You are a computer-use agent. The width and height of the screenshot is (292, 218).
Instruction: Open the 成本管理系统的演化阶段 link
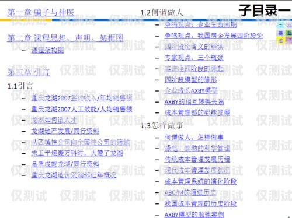coord(200,181)
